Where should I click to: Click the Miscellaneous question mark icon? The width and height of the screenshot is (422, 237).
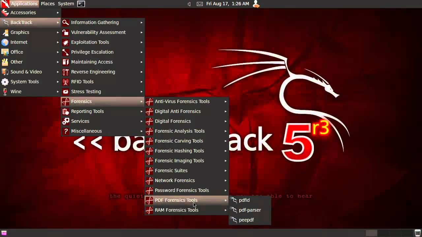66,131
